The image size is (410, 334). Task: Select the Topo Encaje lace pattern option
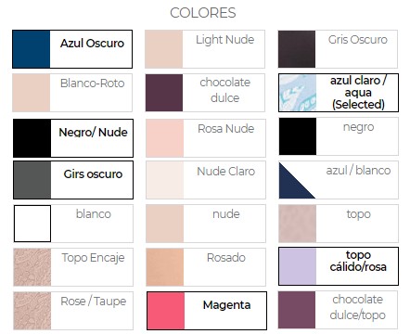pyautogui.click(x=73, y=267)
